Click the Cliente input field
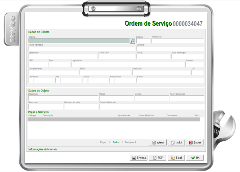 click(x=79, y=41)
